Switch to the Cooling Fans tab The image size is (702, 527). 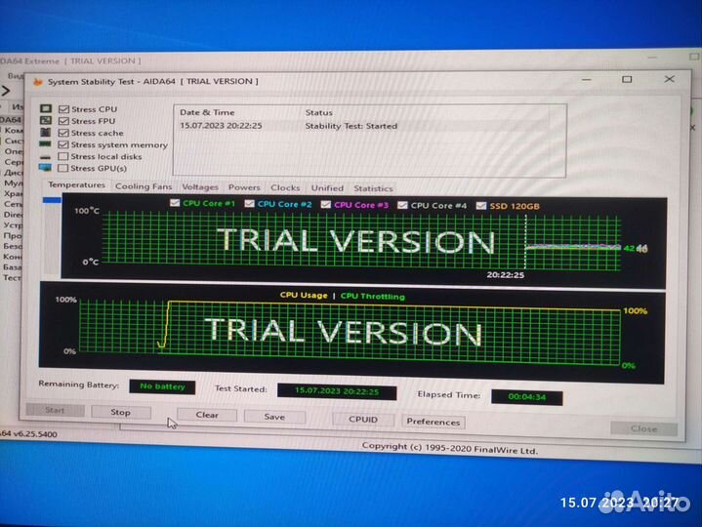[x=143, y=186]
